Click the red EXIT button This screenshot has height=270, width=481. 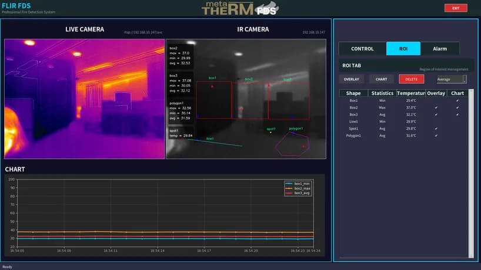456,8
